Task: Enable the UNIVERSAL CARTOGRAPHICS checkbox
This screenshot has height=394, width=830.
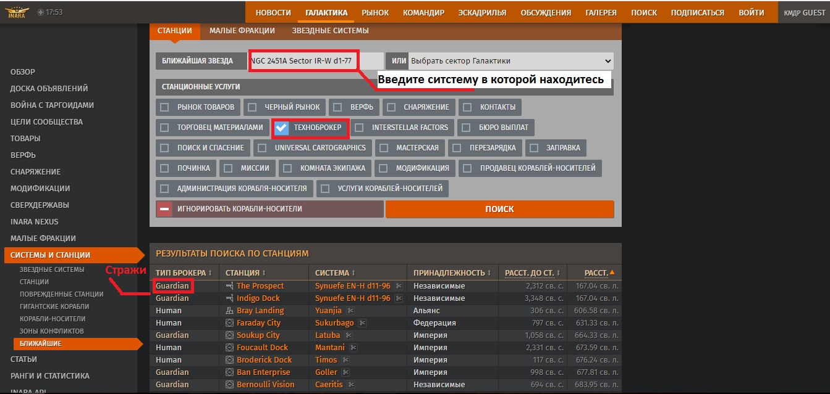Action: pos(262,148)
